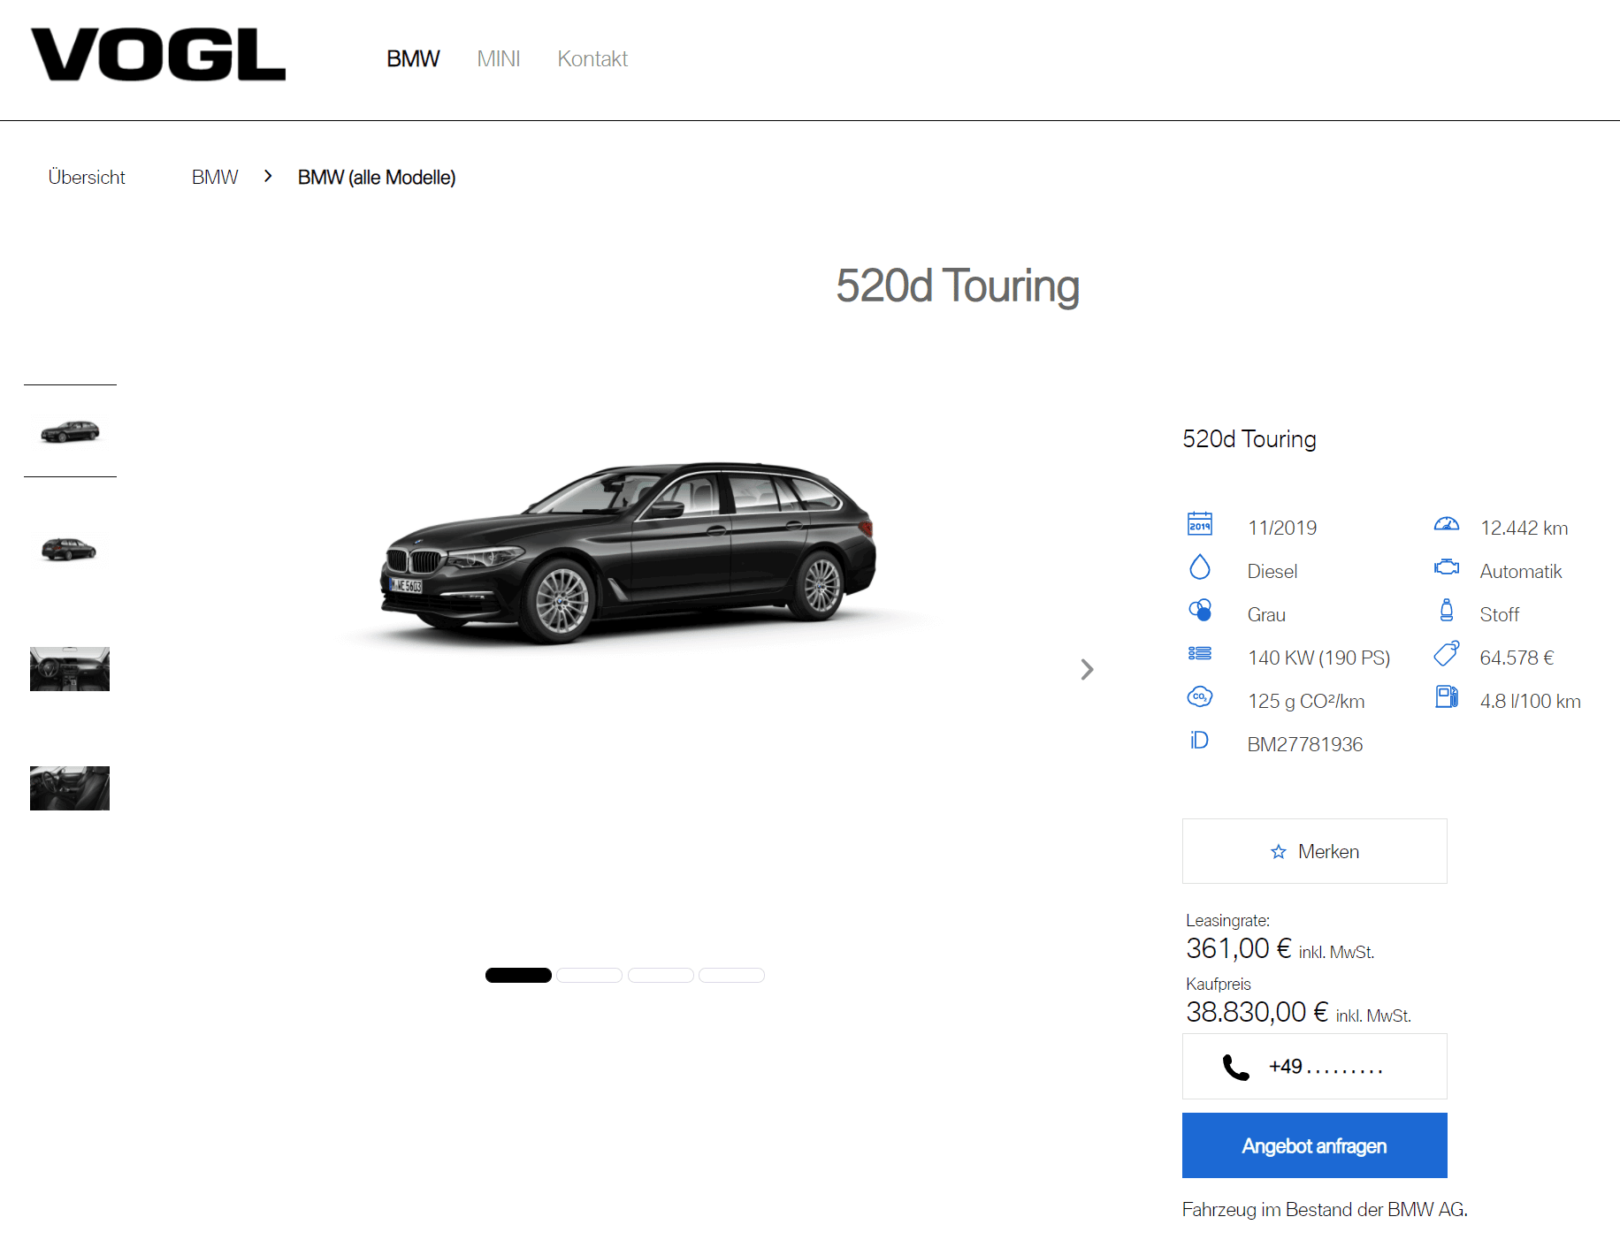Viewport: 1620px width, 1255px height.
Task: Go back to Übersicht link
Action: pos(87,177)
